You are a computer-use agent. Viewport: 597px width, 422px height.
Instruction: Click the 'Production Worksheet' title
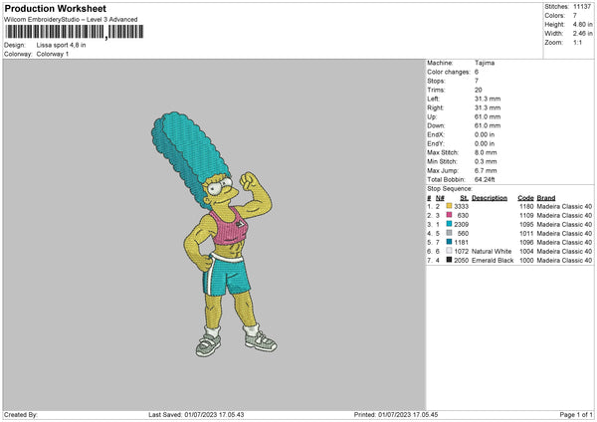pos(55,8)
